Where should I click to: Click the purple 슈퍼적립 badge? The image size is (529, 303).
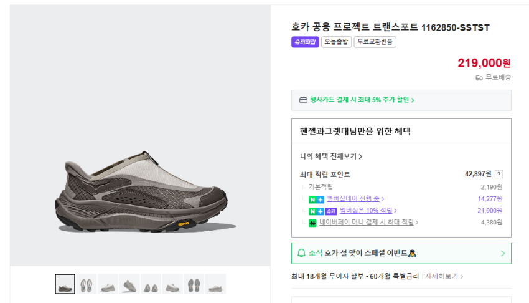click(x=305, y=42)
